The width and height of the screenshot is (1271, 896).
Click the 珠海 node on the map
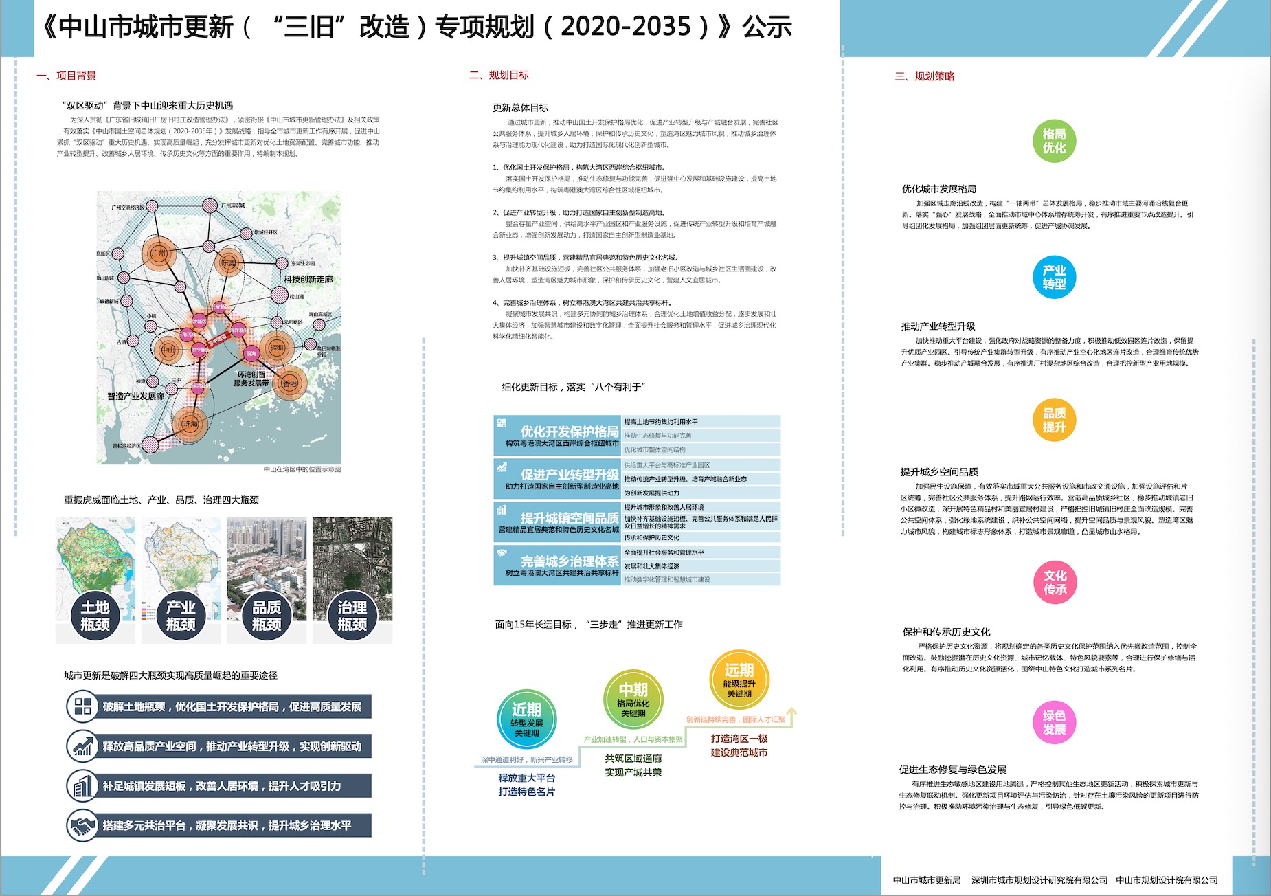pyautogui.click(x=190, y=424)
